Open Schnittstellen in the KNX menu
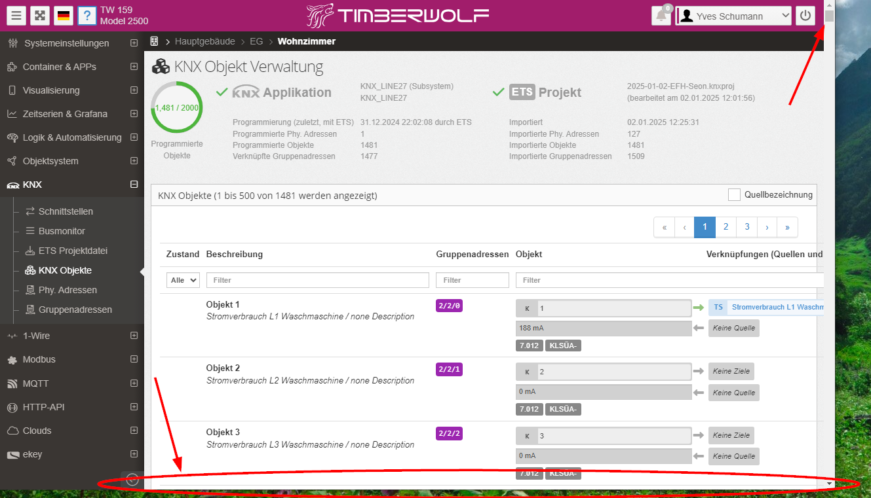Screen dimensions: 871x498 66,211
